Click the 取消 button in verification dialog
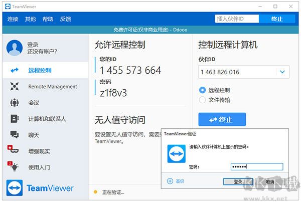The height and width of the screenshot is (202, 301). (270, 181)
